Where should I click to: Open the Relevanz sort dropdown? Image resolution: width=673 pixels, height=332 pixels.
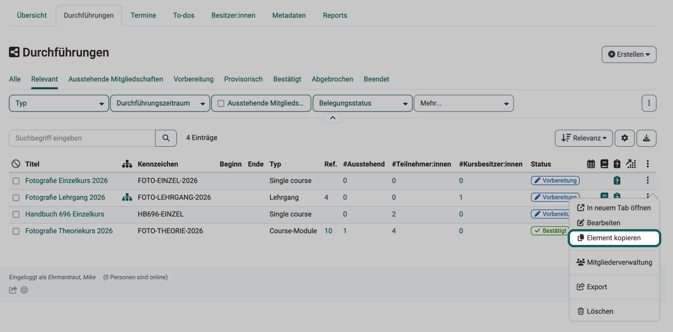click(583, 138)
